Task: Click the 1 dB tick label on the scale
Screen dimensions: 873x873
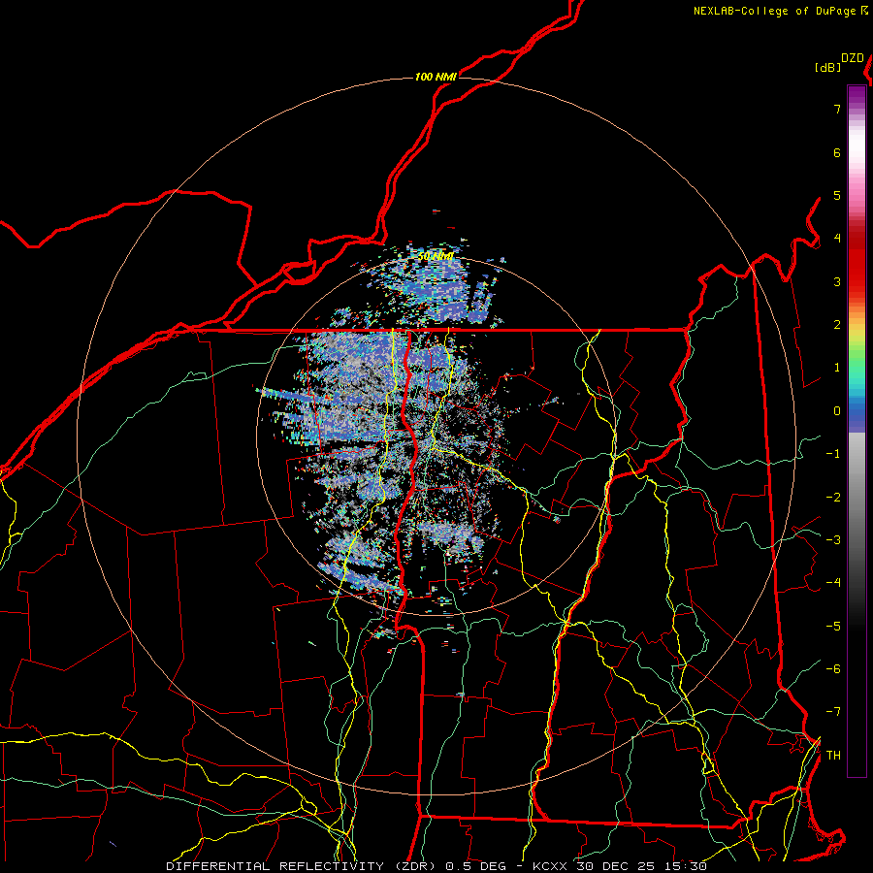Action: coord(837,368)
